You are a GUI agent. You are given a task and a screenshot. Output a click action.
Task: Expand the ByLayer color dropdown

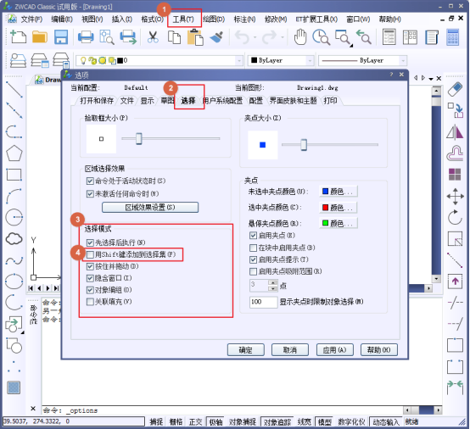[311, 61]
